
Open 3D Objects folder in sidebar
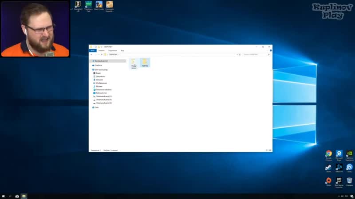click(103, 90)
